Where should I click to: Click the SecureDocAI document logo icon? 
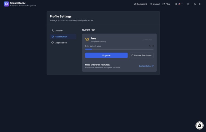point(6,4)
